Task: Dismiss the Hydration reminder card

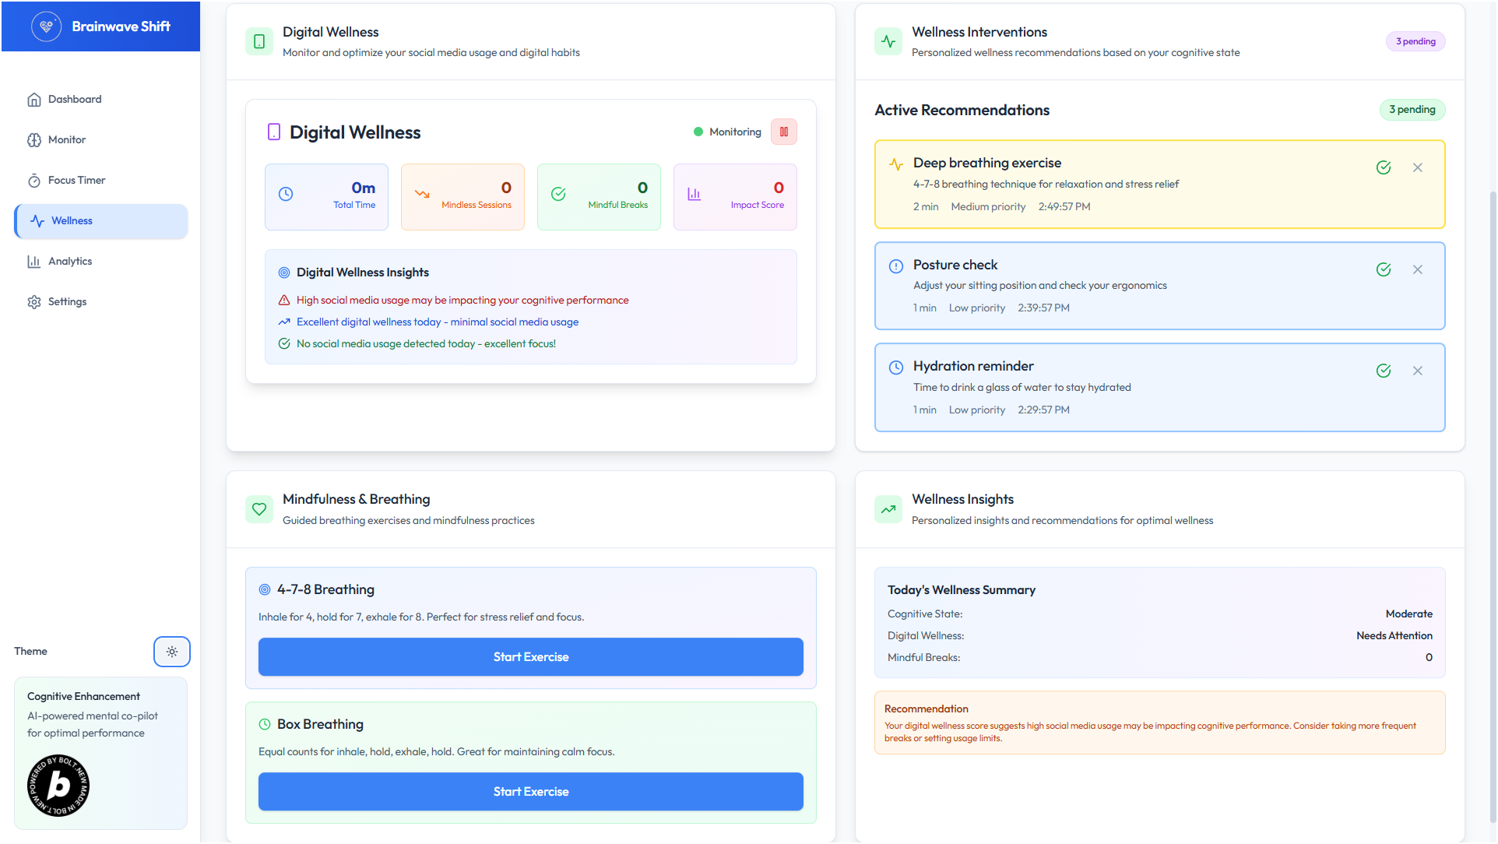Action: coord(1417,371)
